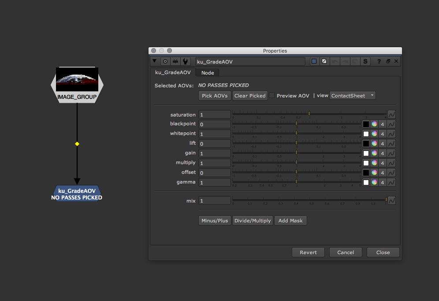Click the blue node tile color button
The image size is (439, 301).
pyautogui.click(x=314, y=61)
